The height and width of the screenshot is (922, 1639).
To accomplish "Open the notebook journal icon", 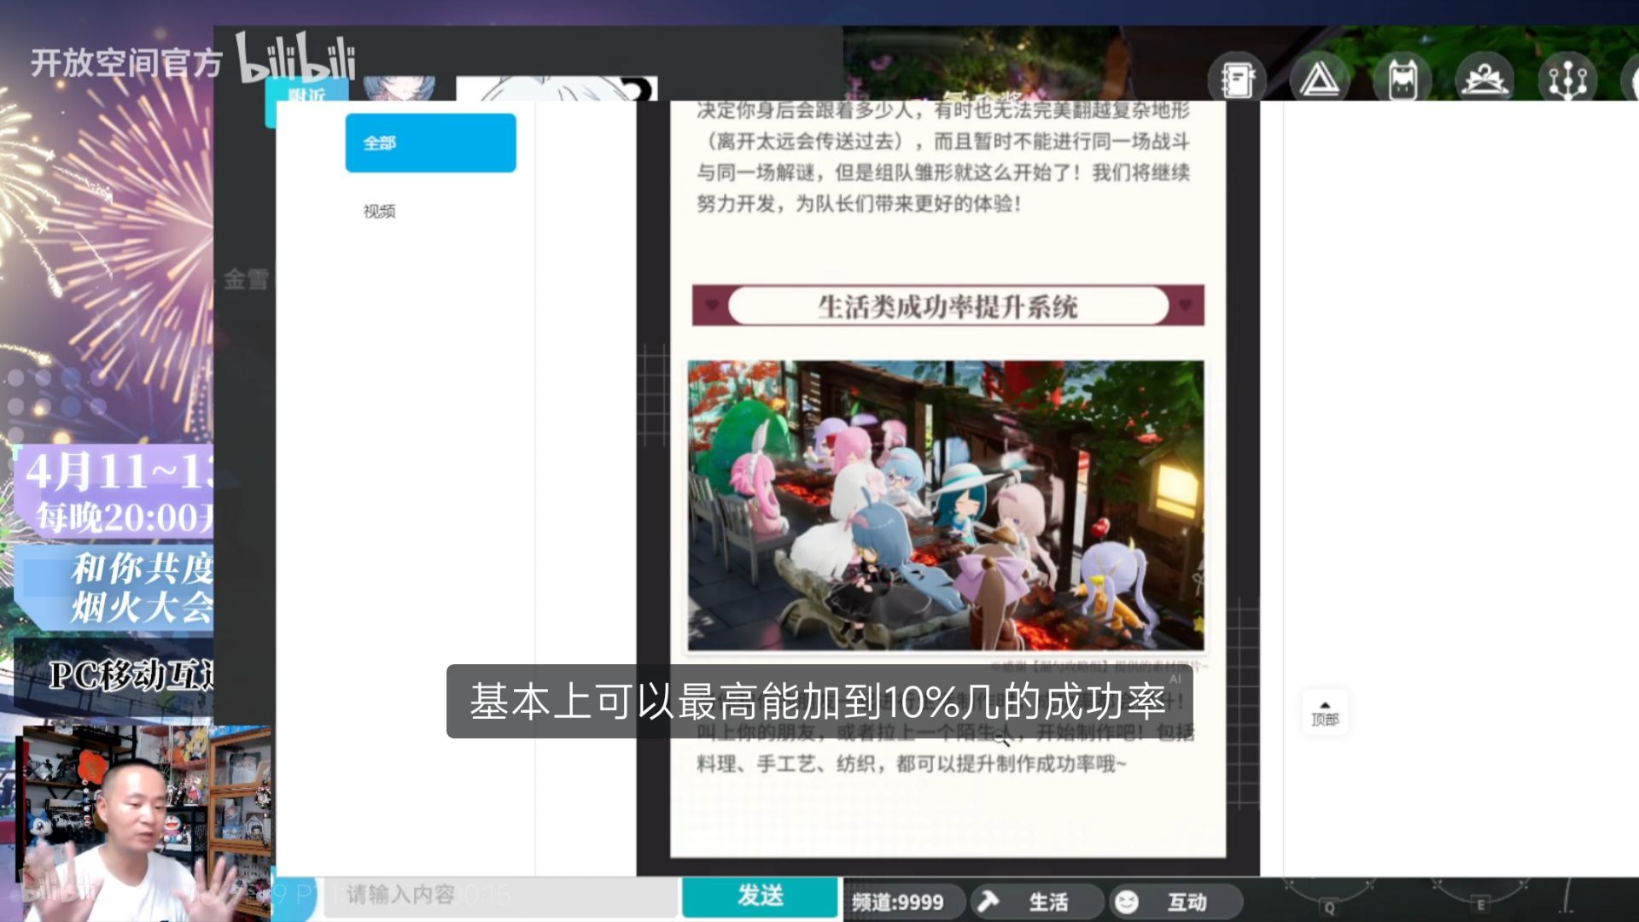I will (x=1237, y=80).
